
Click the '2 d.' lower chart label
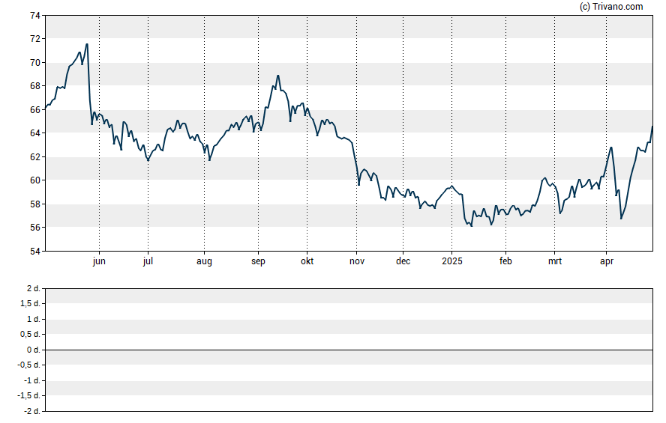34,289
